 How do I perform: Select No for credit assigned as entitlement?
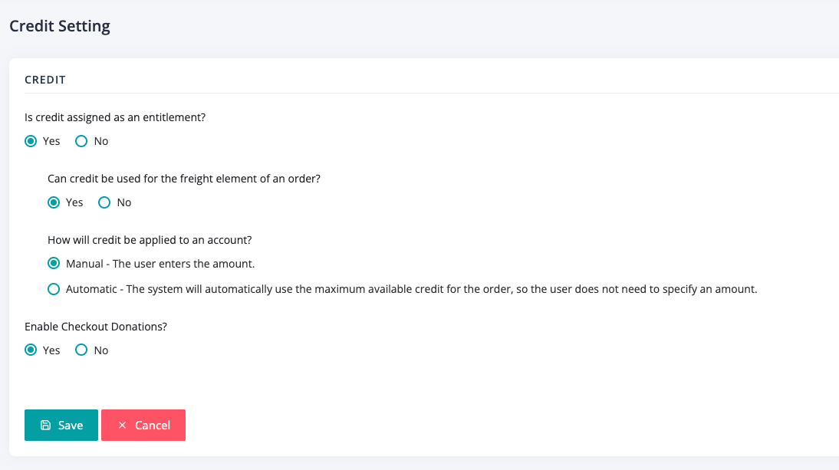[x=81, y=141]
